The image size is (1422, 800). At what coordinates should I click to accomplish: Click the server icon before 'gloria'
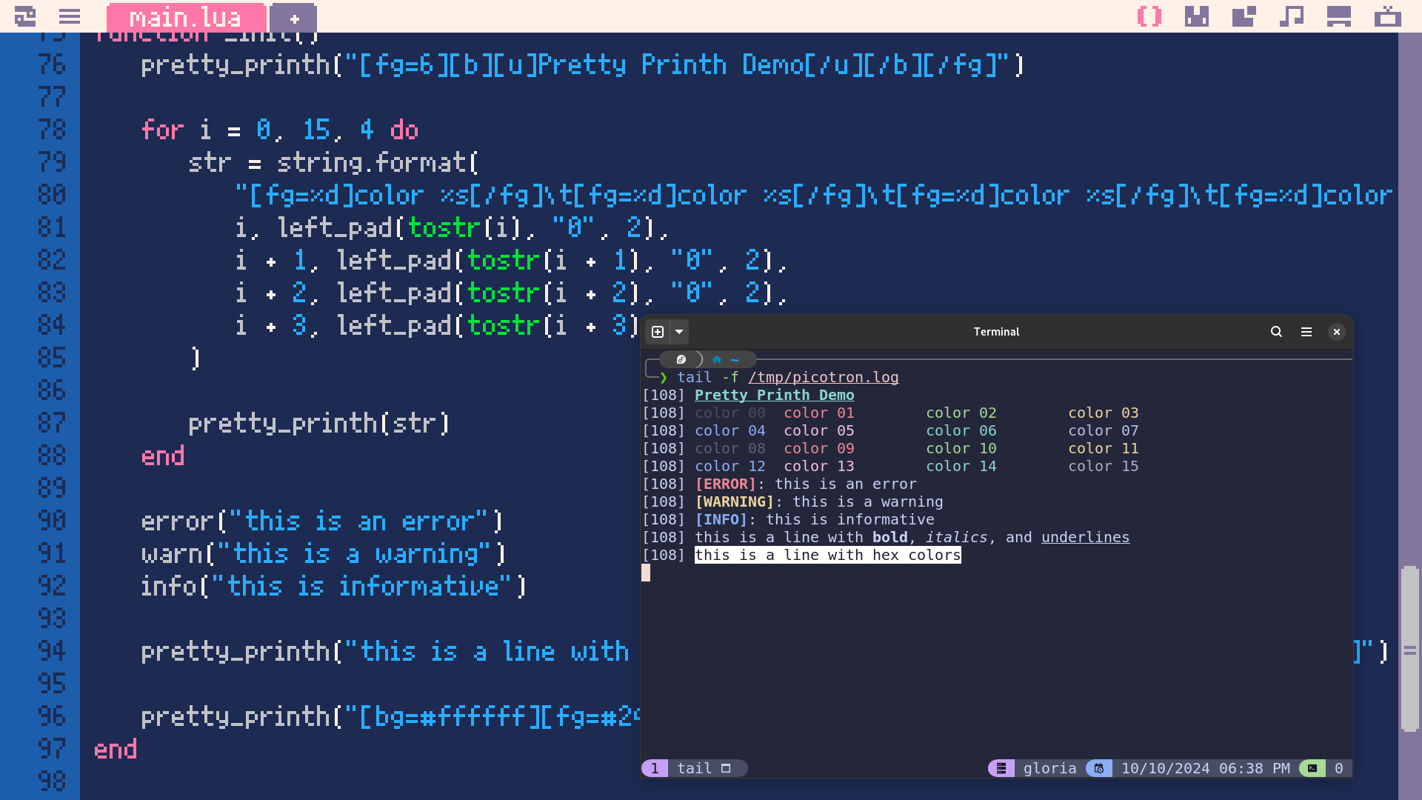pos(1001,769)
